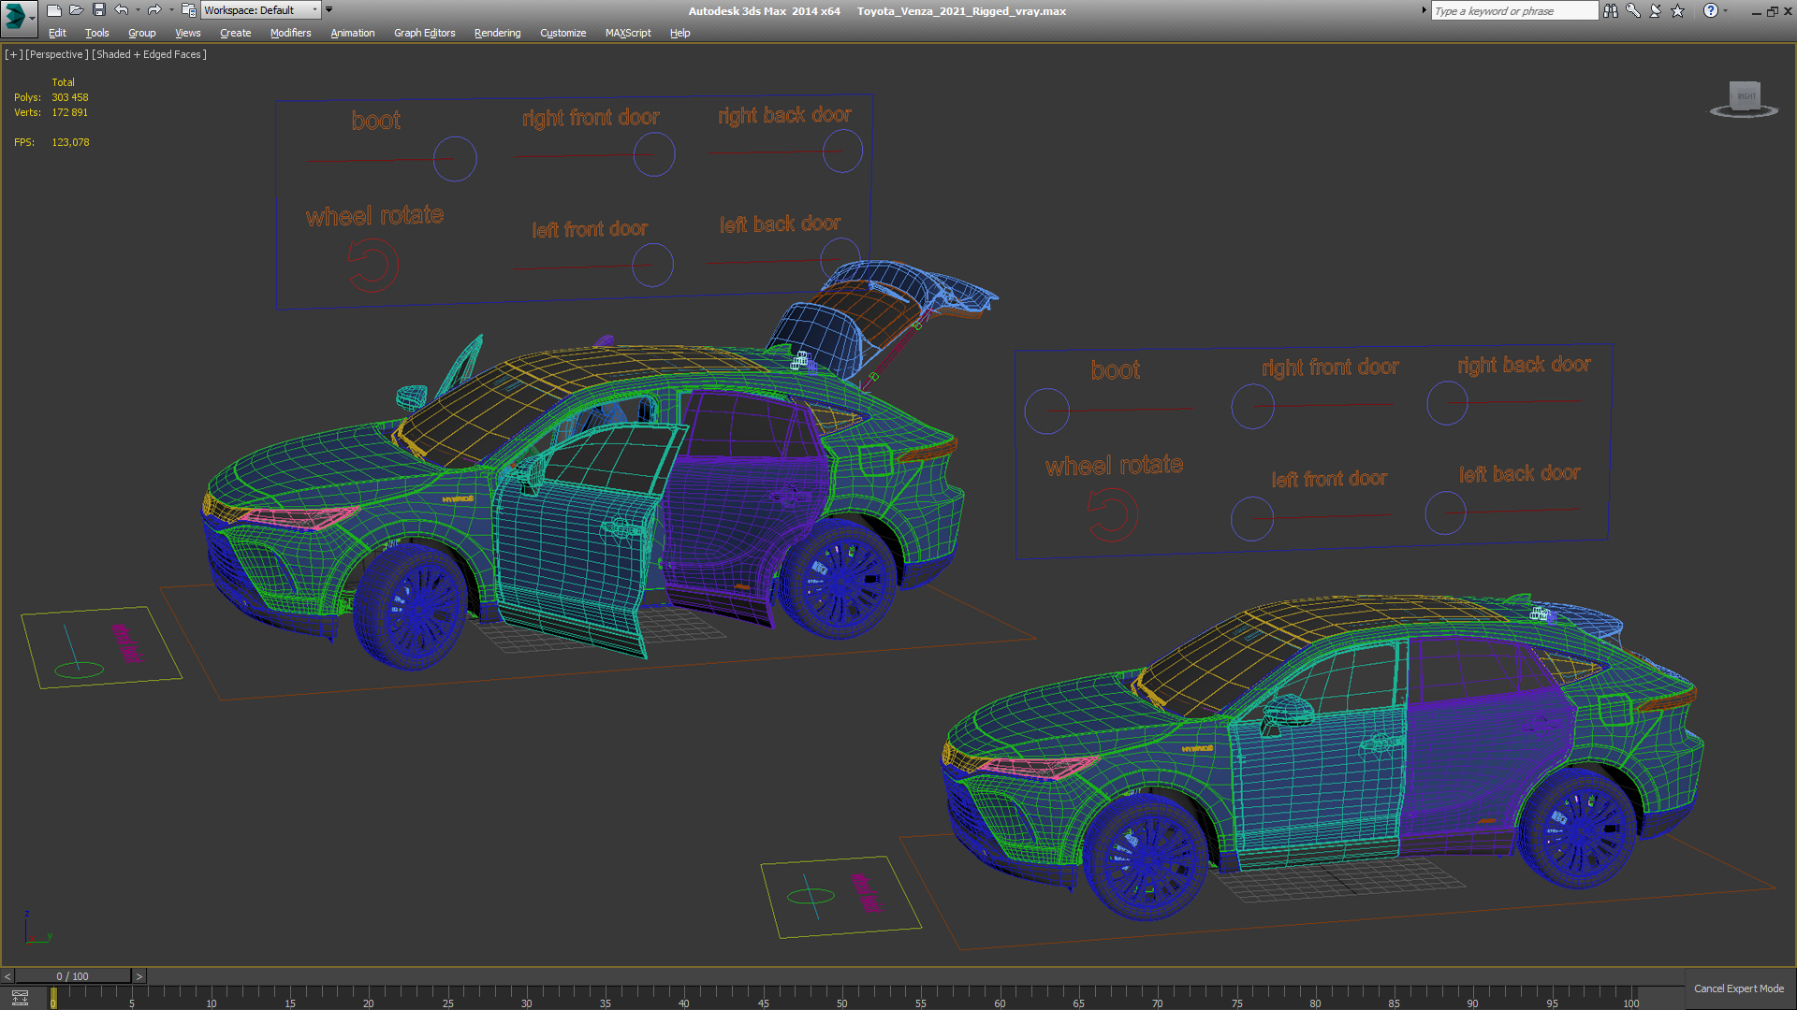Open Communication Center satellite dish icon
1797x1010 pixels.
point(1655,10)
